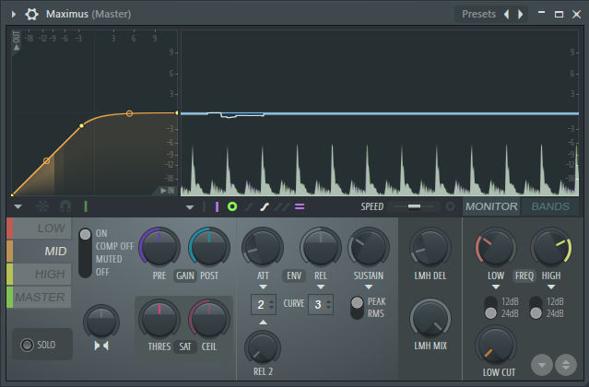Expand the plugin menu arrow beside the gear
The height and width of the screenshot is (387, 589).
point(14,14)
